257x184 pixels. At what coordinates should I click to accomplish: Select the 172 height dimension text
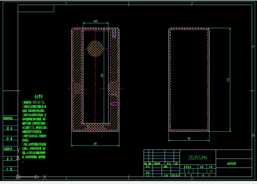[x=228, y=80]
